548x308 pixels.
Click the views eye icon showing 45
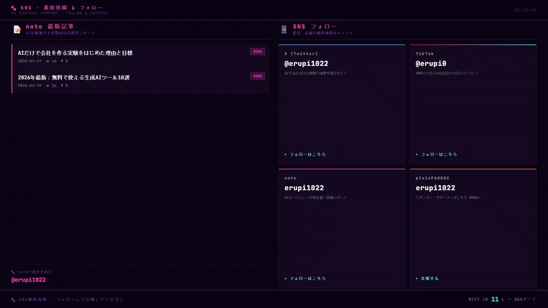point(48,61)
